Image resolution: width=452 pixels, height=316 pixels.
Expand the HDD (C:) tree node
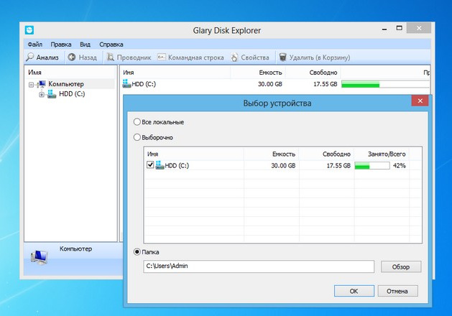click(42, 94)
